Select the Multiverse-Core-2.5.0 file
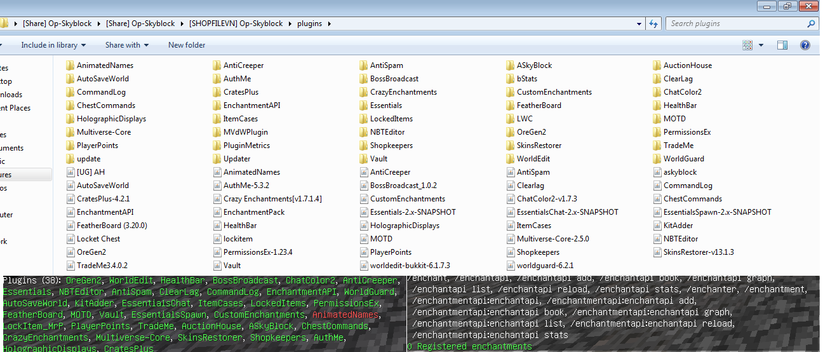 point(547,239)
